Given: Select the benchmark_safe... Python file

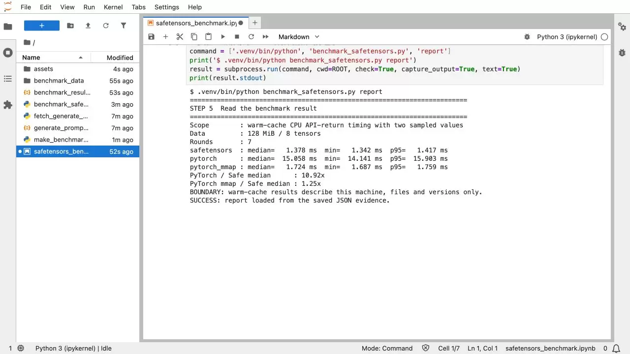Looking at the screenshot, I should tap(78, 104).
